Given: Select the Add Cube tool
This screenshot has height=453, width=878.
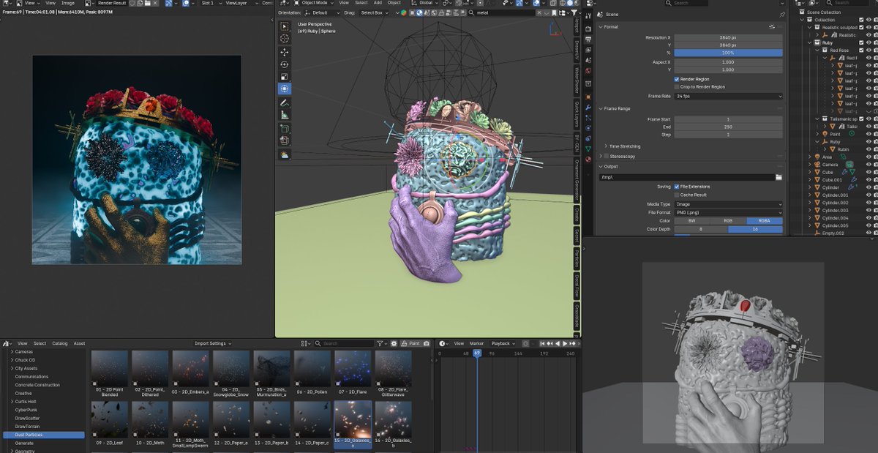Looking at the screenshot, I should point(285,128).
